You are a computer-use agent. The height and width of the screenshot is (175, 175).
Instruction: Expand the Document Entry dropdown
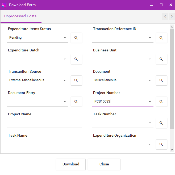point(65,102)
